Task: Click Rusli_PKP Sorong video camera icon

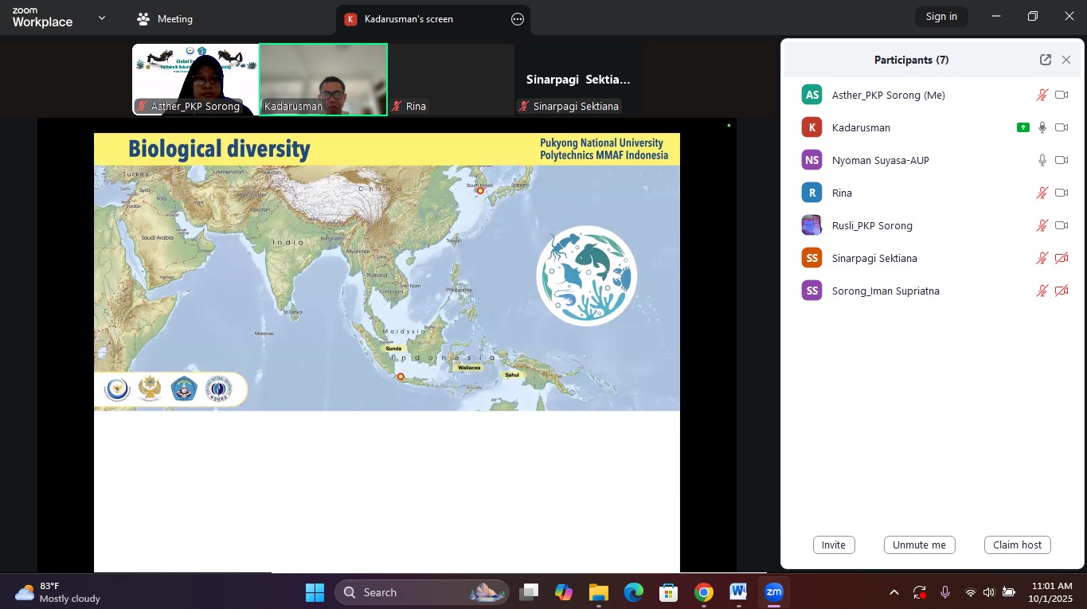Action: coord(1061,225)
